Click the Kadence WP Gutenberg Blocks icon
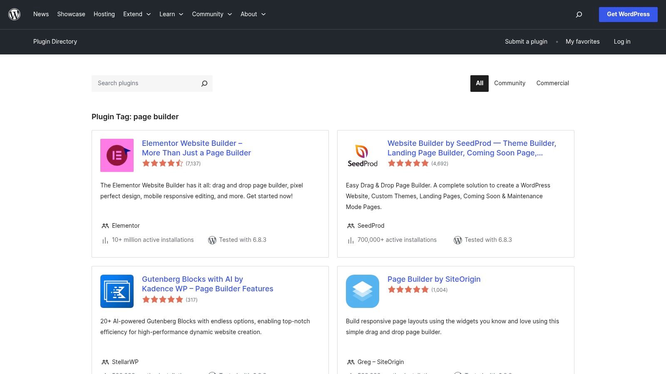 pyautogui.click(x=117, y=291)
